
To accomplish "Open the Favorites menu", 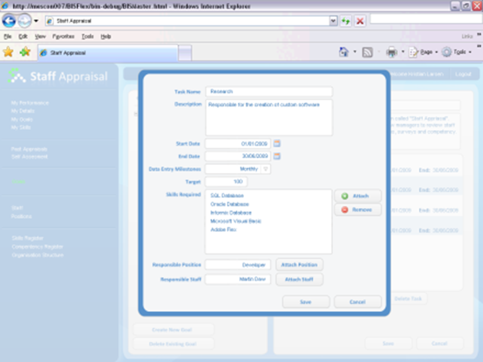I will click(x=63, y=36).
